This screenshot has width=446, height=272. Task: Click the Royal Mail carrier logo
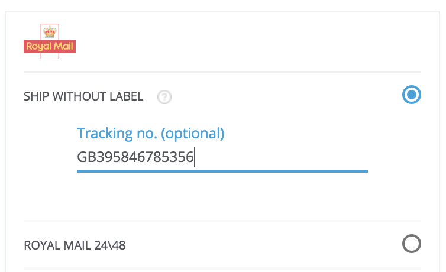[x=50, y=41]
